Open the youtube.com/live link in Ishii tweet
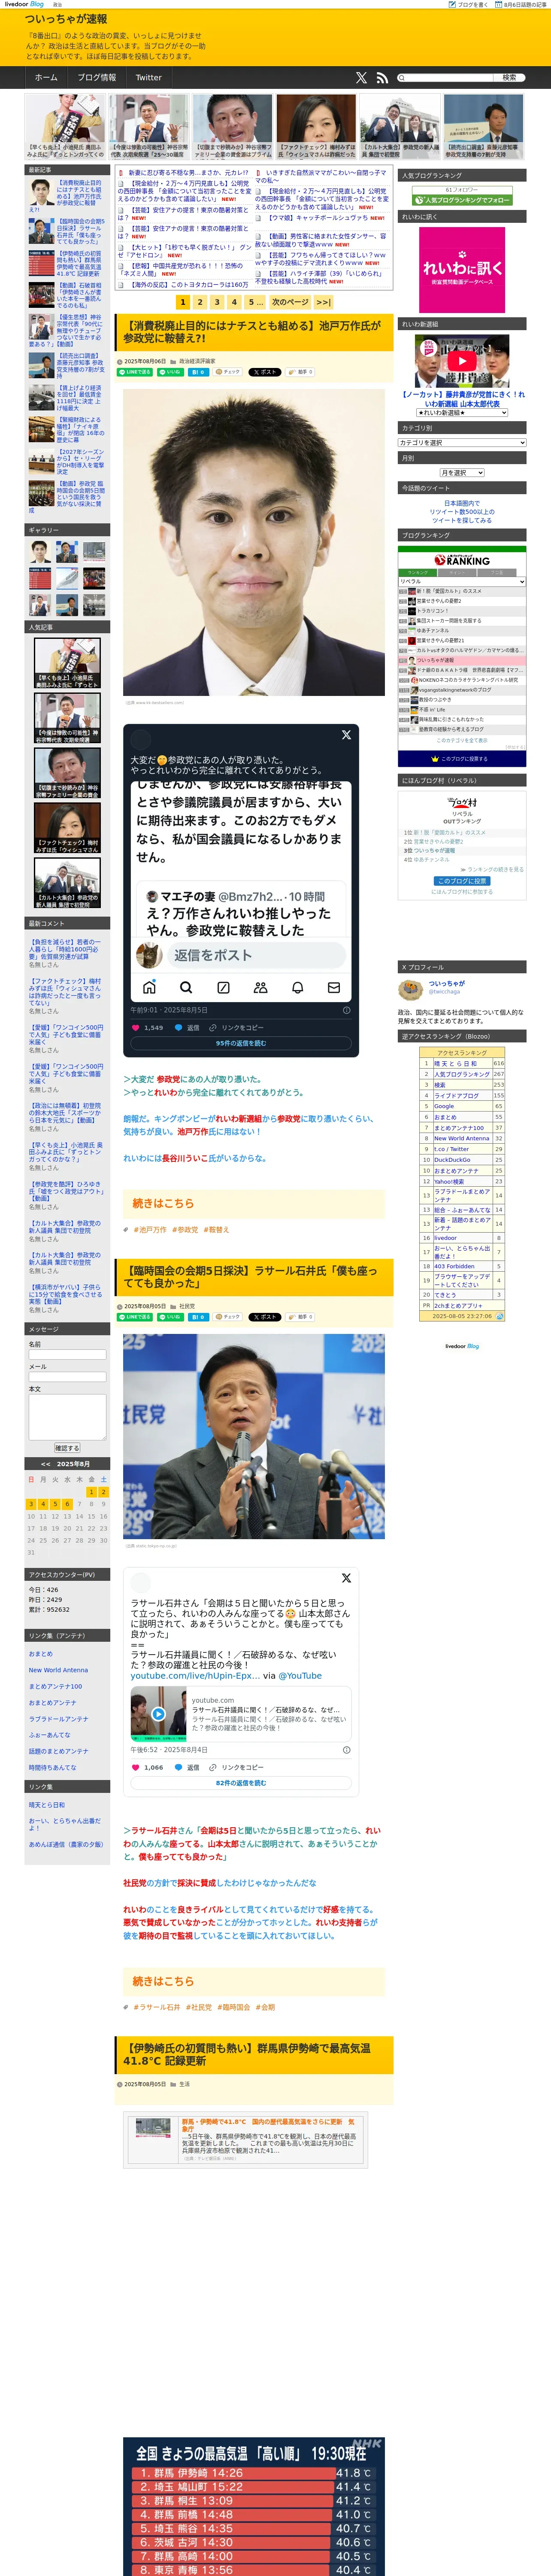551x2576 pixels. (x=195, y=1676)
